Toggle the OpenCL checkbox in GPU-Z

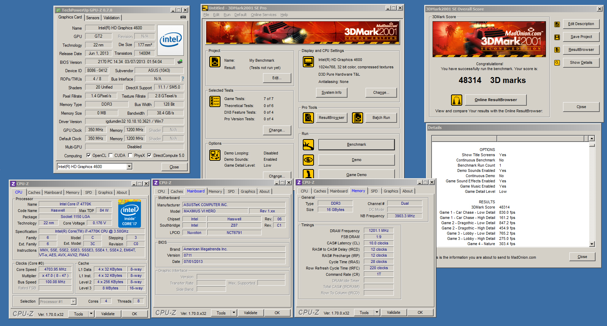click(x=89, y=156)
